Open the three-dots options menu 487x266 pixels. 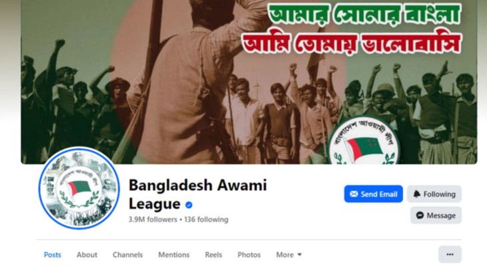pyautogui.click(x=450, y=254)
